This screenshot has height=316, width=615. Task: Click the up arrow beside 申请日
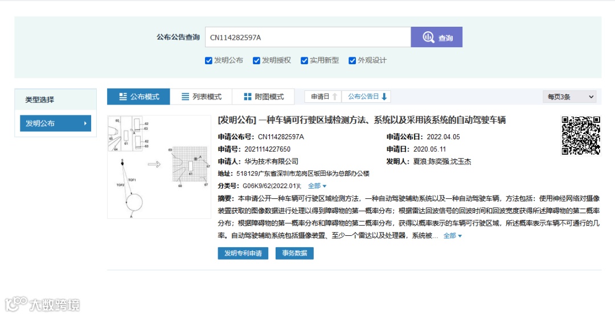click(x=335, y=97)
